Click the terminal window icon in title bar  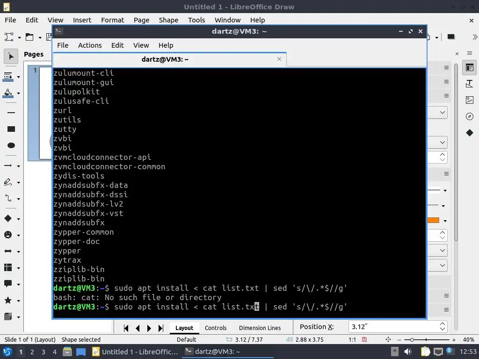(x=58, y=31)
